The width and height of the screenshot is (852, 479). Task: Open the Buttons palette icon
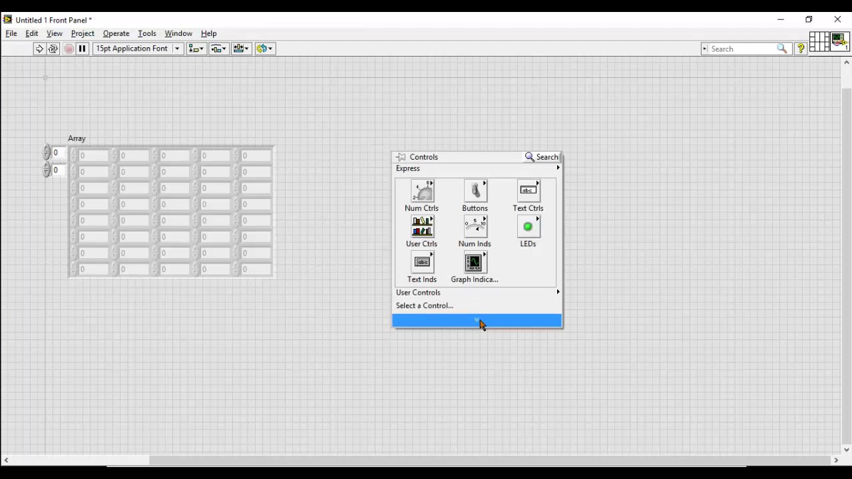pos(475,191)
